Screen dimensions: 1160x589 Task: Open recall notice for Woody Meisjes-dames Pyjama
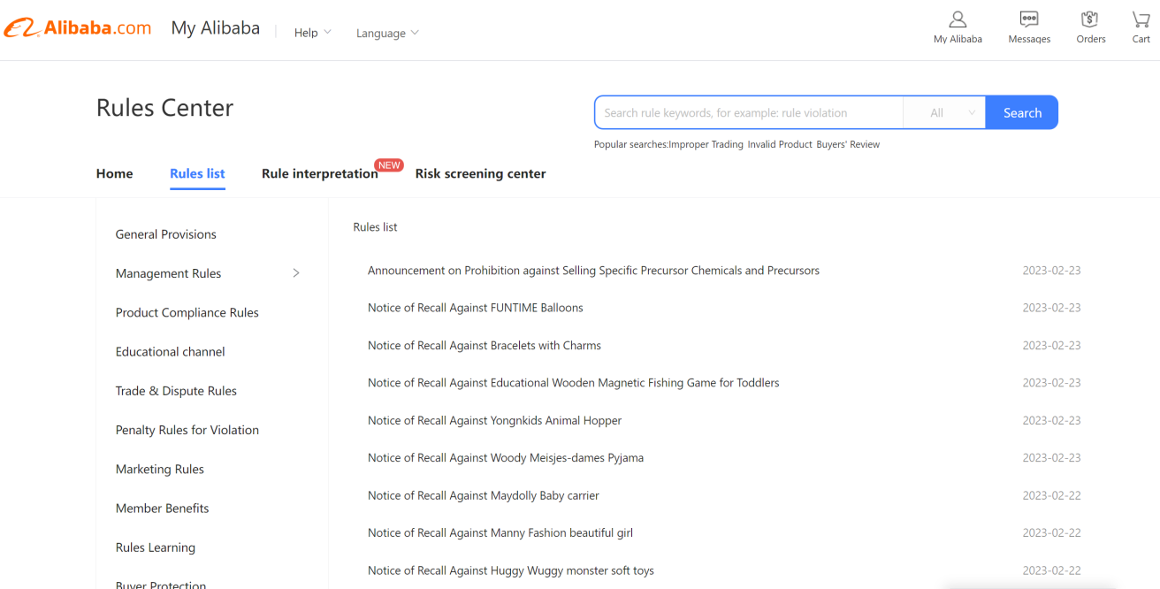point(505,458)
